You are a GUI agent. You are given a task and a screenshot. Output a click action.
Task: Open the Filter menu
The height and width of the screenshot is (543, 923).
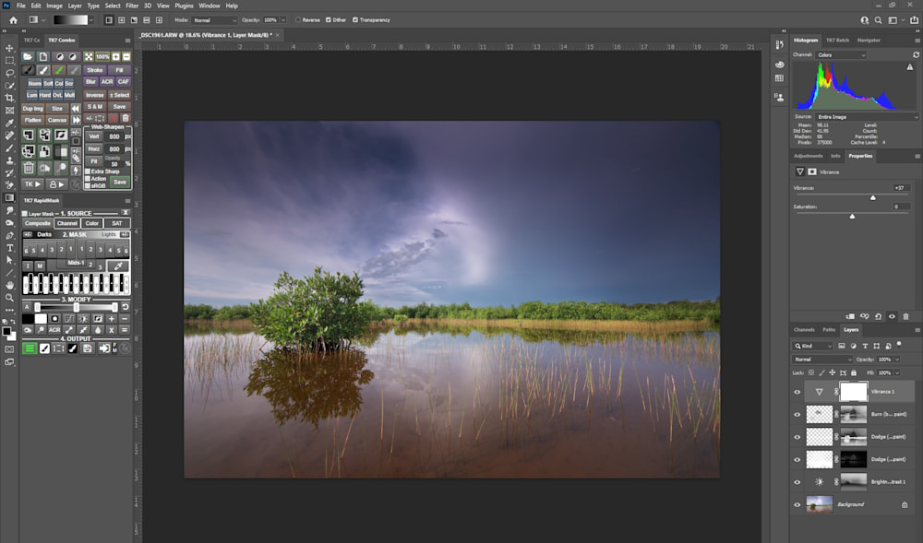pyautogui.click(x=132, y=6)
